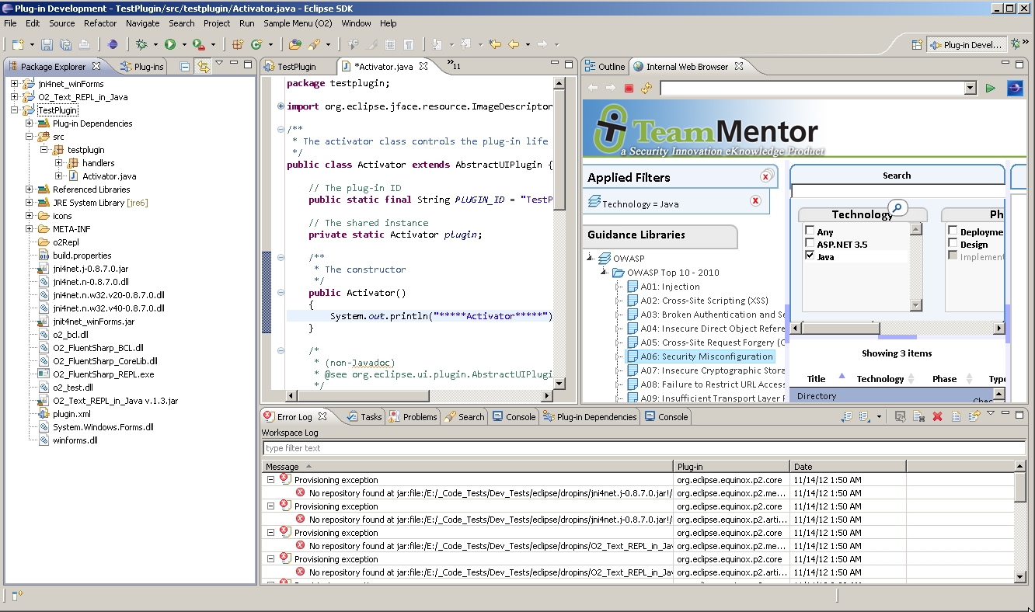This screenshot has width=1035, height=612.
Task: Collapse the OWASP Top 10 - 2010 folder
Action: [x=604, y=273]
